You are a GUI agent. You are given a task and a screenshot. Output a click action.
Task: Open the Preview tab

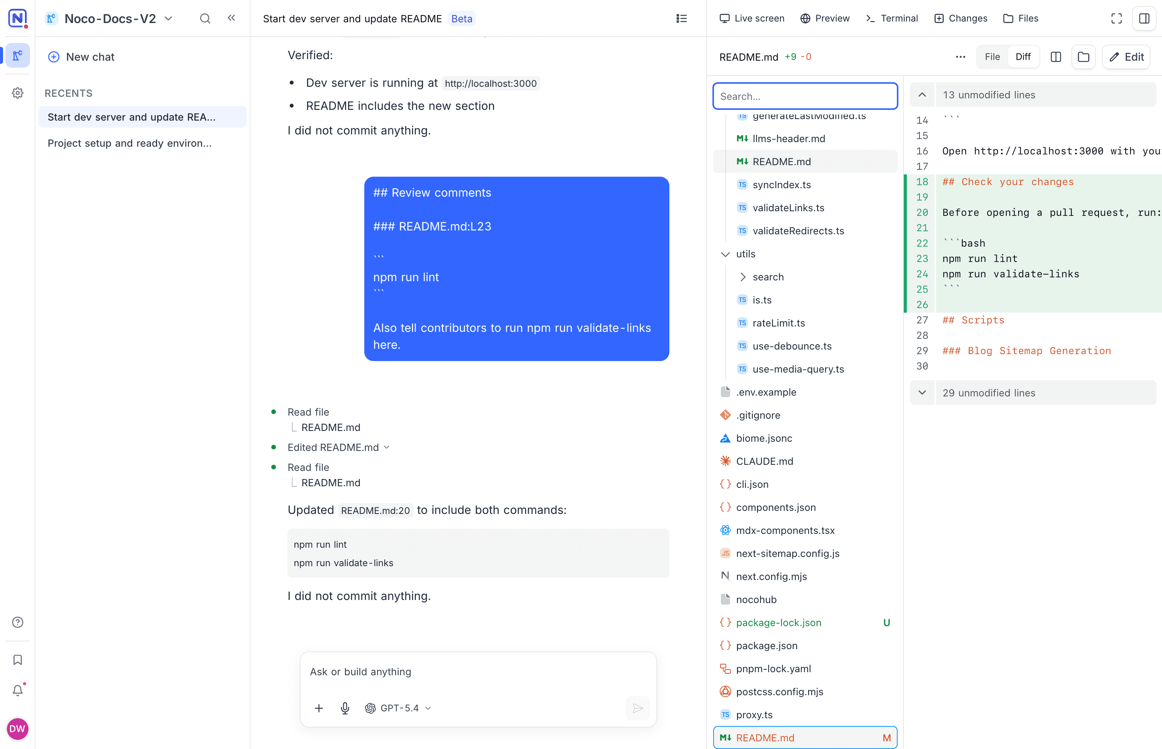tap(825, 18)
